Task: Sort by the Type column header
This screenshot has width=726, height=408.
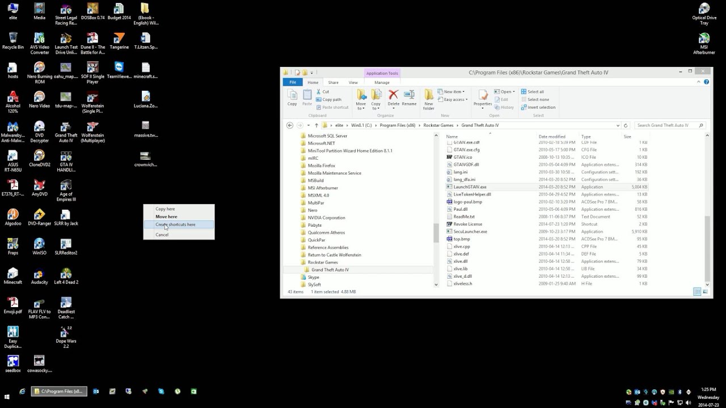Action: (586, 137)
